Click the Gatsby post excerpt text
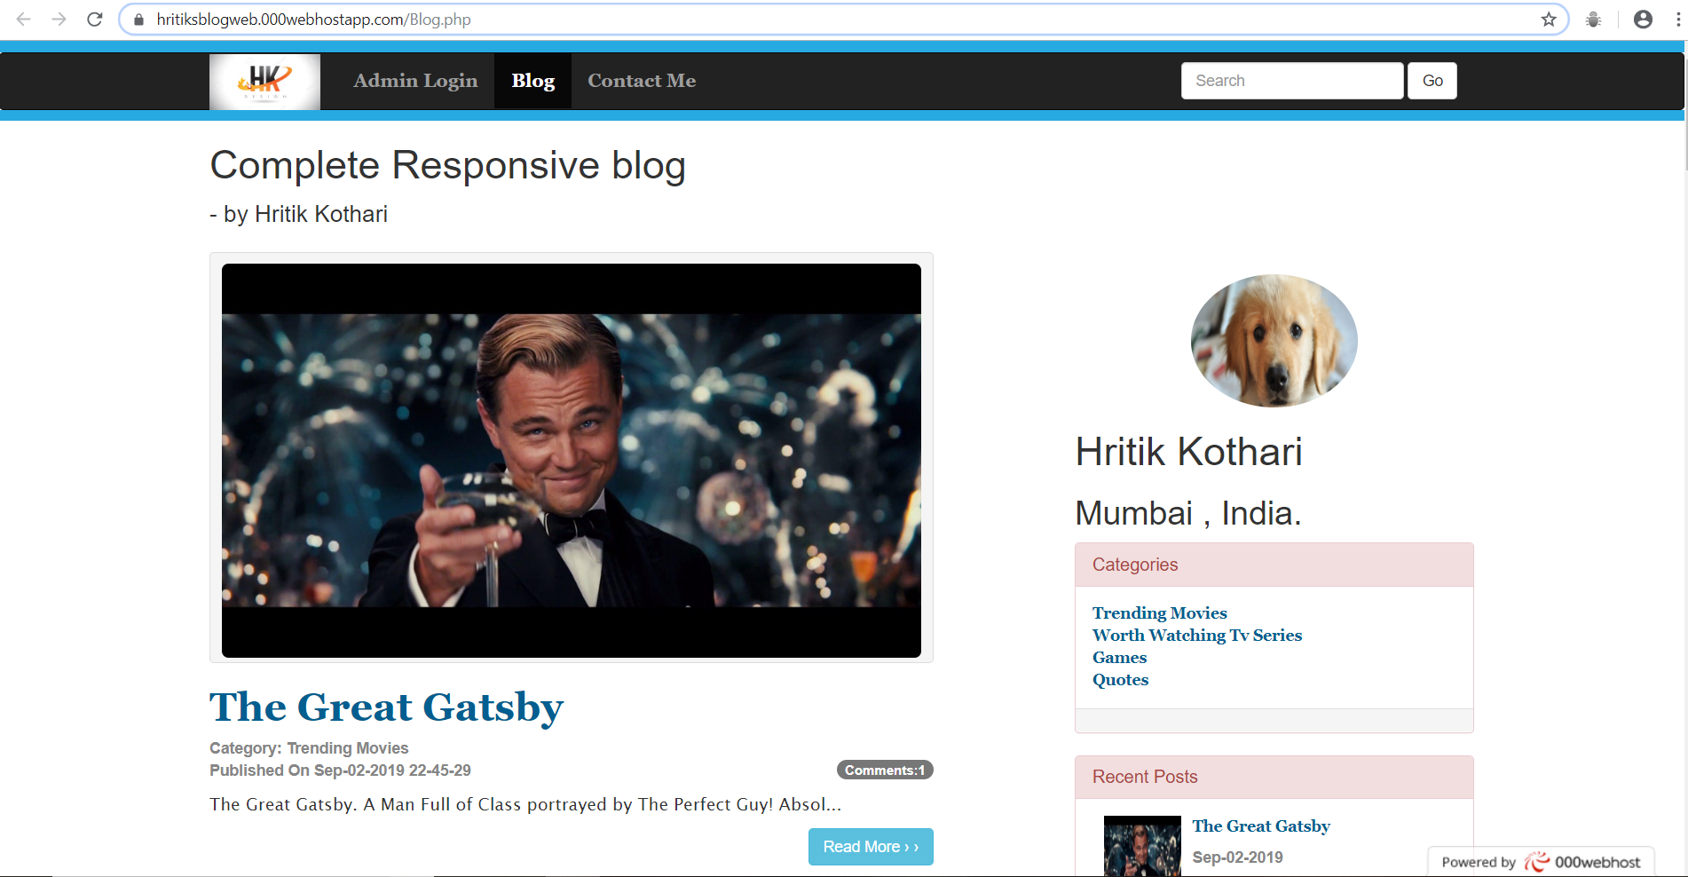Screen dimensions: 1688x877 click(525, 804)
